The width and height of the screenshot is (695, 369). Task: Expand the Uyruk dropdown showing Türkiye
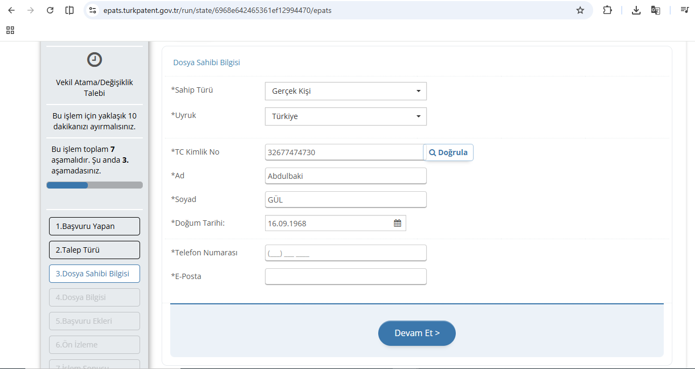point(345,116)
